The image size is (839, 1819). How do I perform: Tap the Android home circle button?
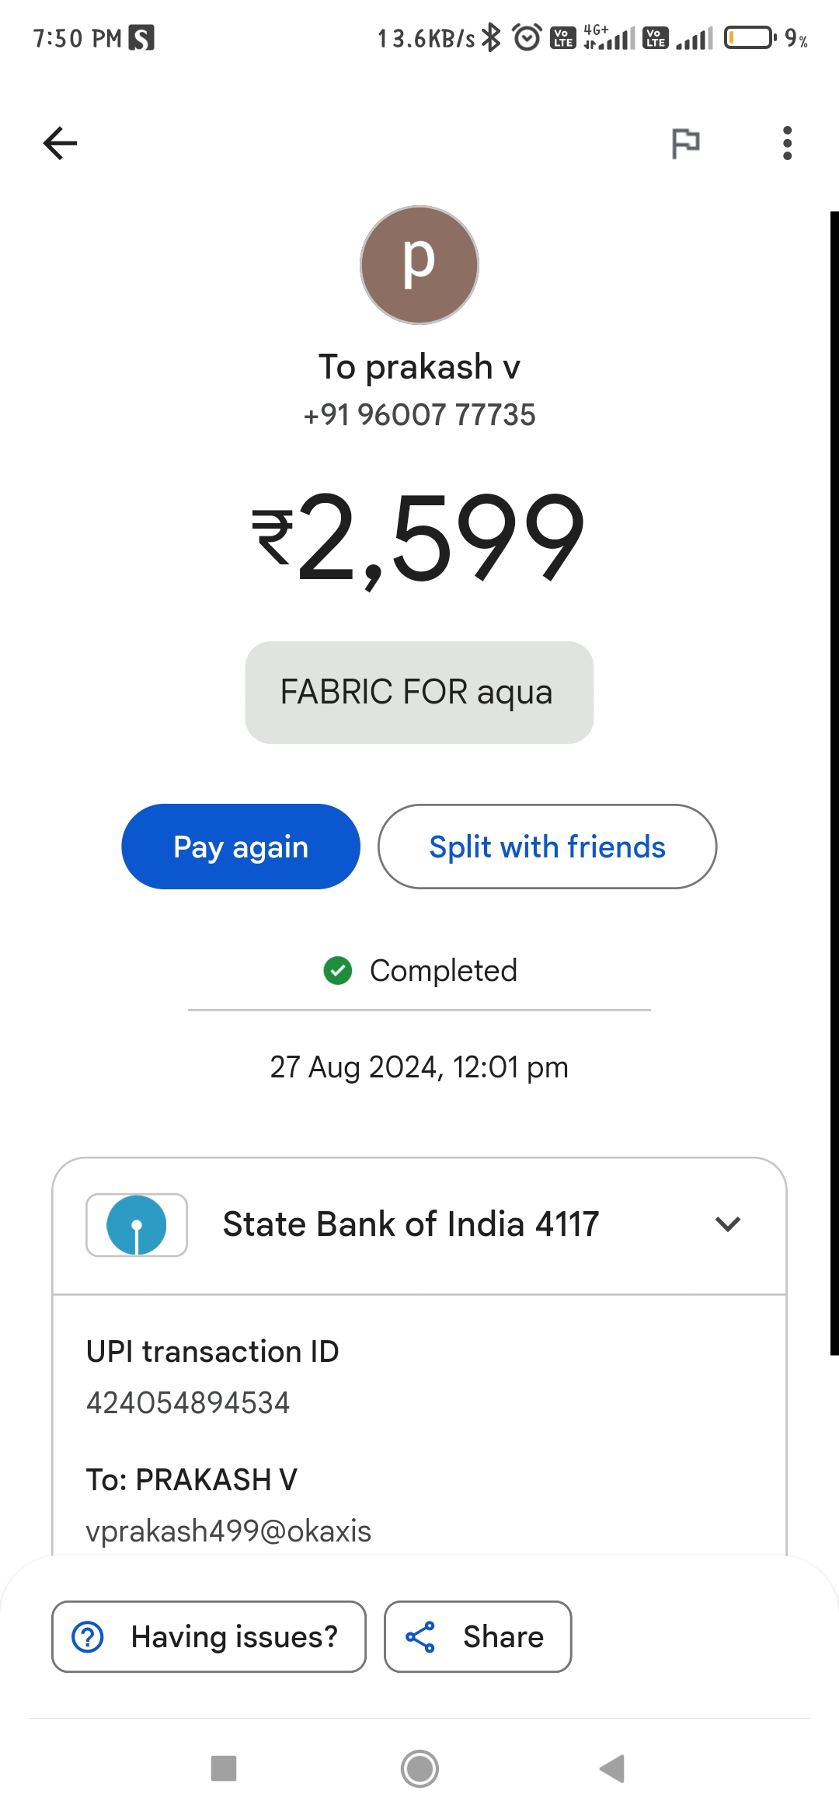[419, 1768]
